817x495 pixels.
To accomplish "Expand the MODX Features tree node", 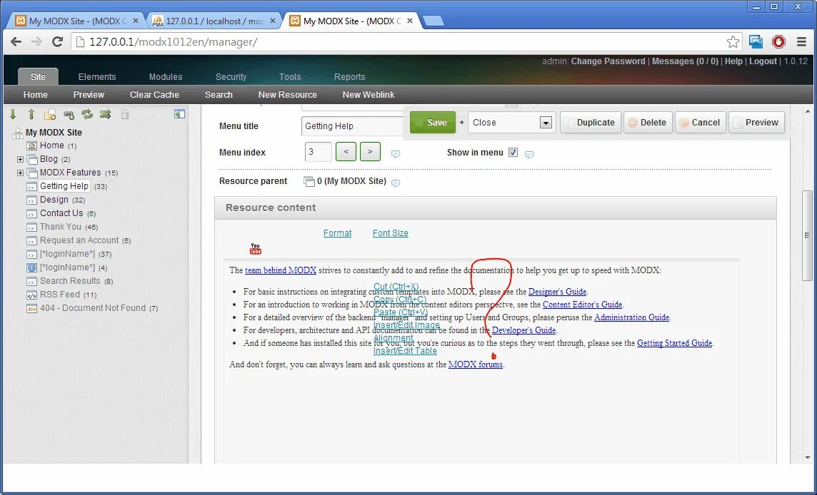I will (x=20, y=173).
